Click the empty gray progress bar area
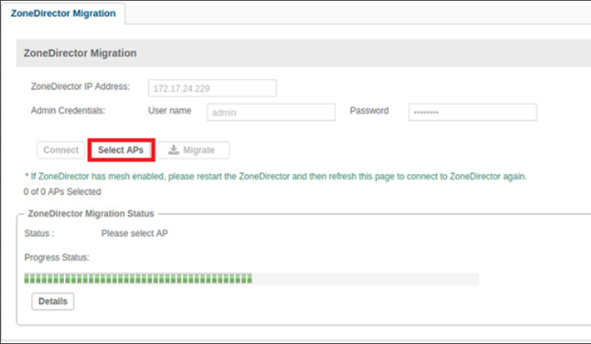The image size is (591, 344). click(365, 279)
